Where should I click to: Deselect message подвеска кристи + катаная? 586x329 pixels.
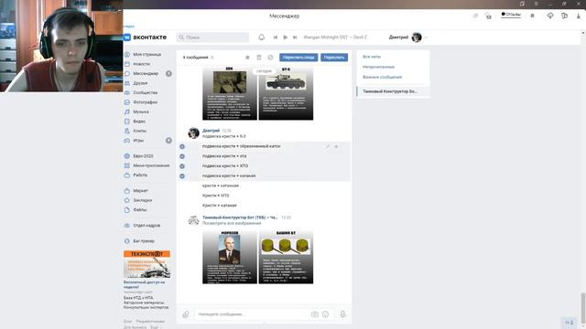coord(182,176)
